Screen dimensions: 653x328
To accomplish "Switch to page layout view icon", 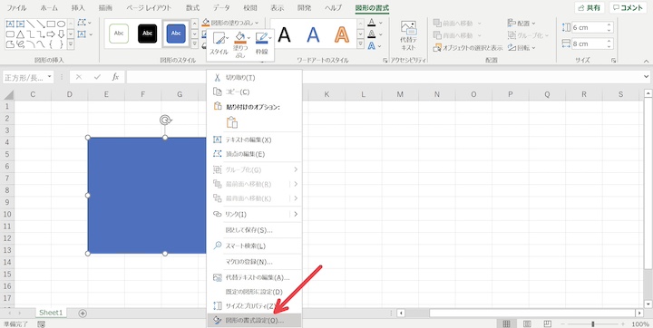I will 527,323.
